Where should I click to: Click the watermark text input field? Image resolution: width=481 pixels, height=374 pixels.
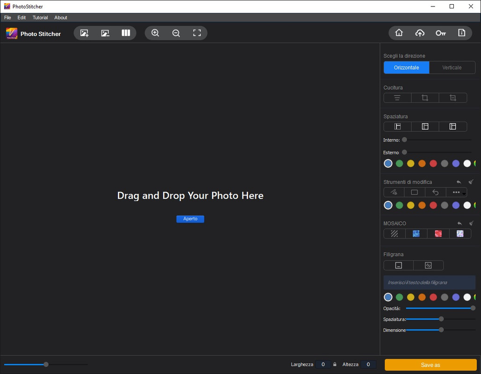coord(430,282)
